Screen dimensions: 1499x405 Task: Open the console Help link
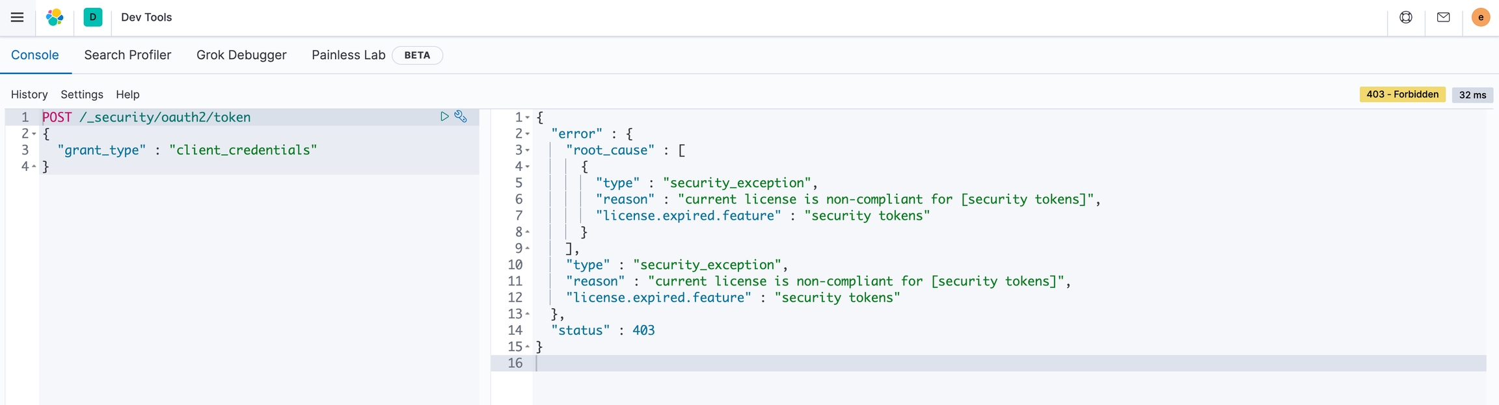pyautogui.click(x=128, y=94)
